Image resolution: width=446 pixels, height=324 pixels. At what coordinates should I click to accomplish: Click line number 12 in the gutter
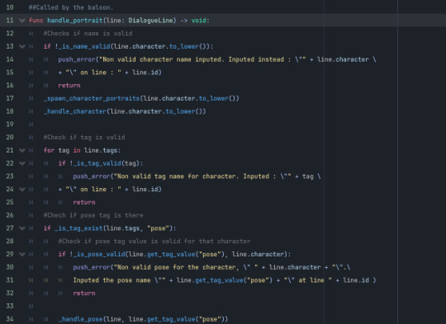click(10, 33)
